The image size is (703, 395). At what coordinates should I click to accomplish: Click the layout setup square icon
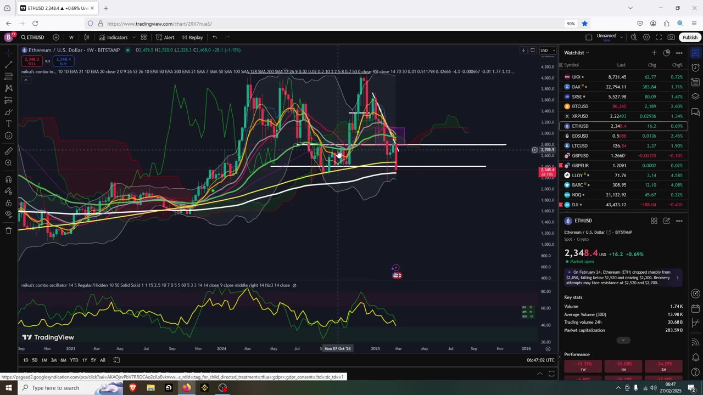(x=589, y=37)
